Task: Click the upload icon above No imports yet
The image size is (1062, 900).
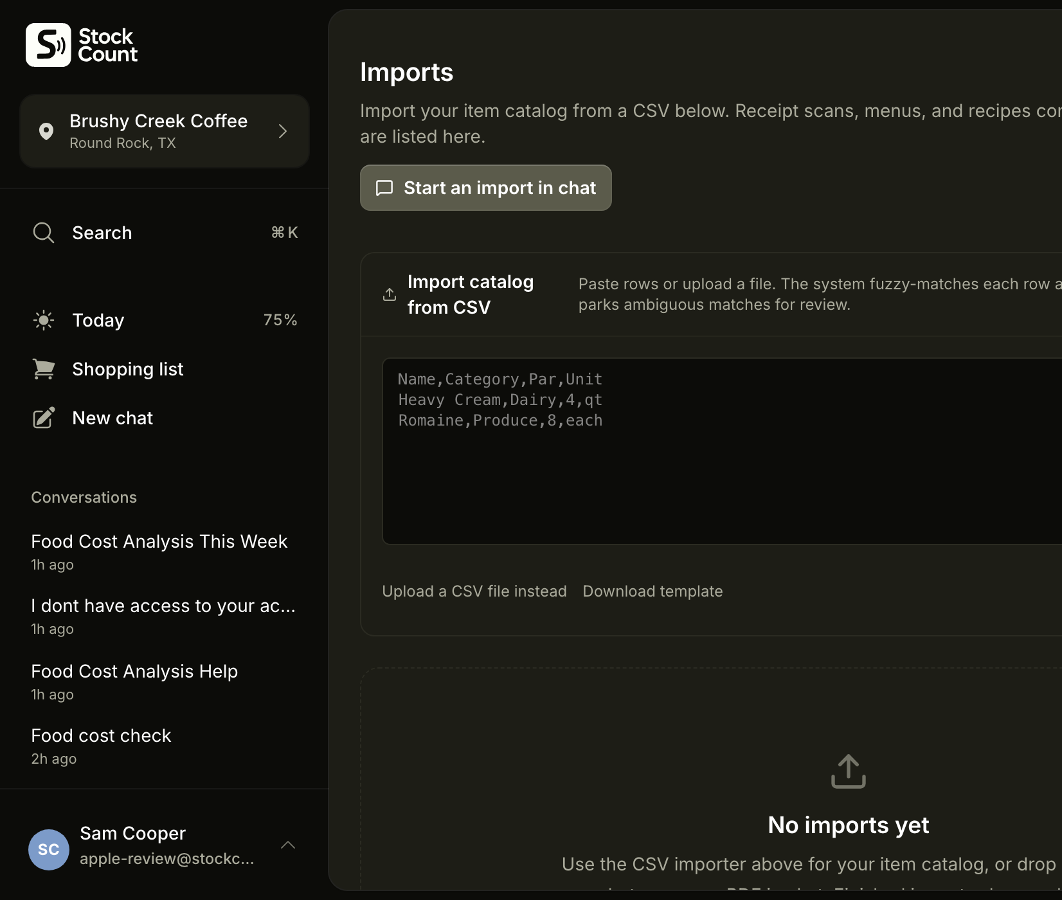Action: [849, 771]
